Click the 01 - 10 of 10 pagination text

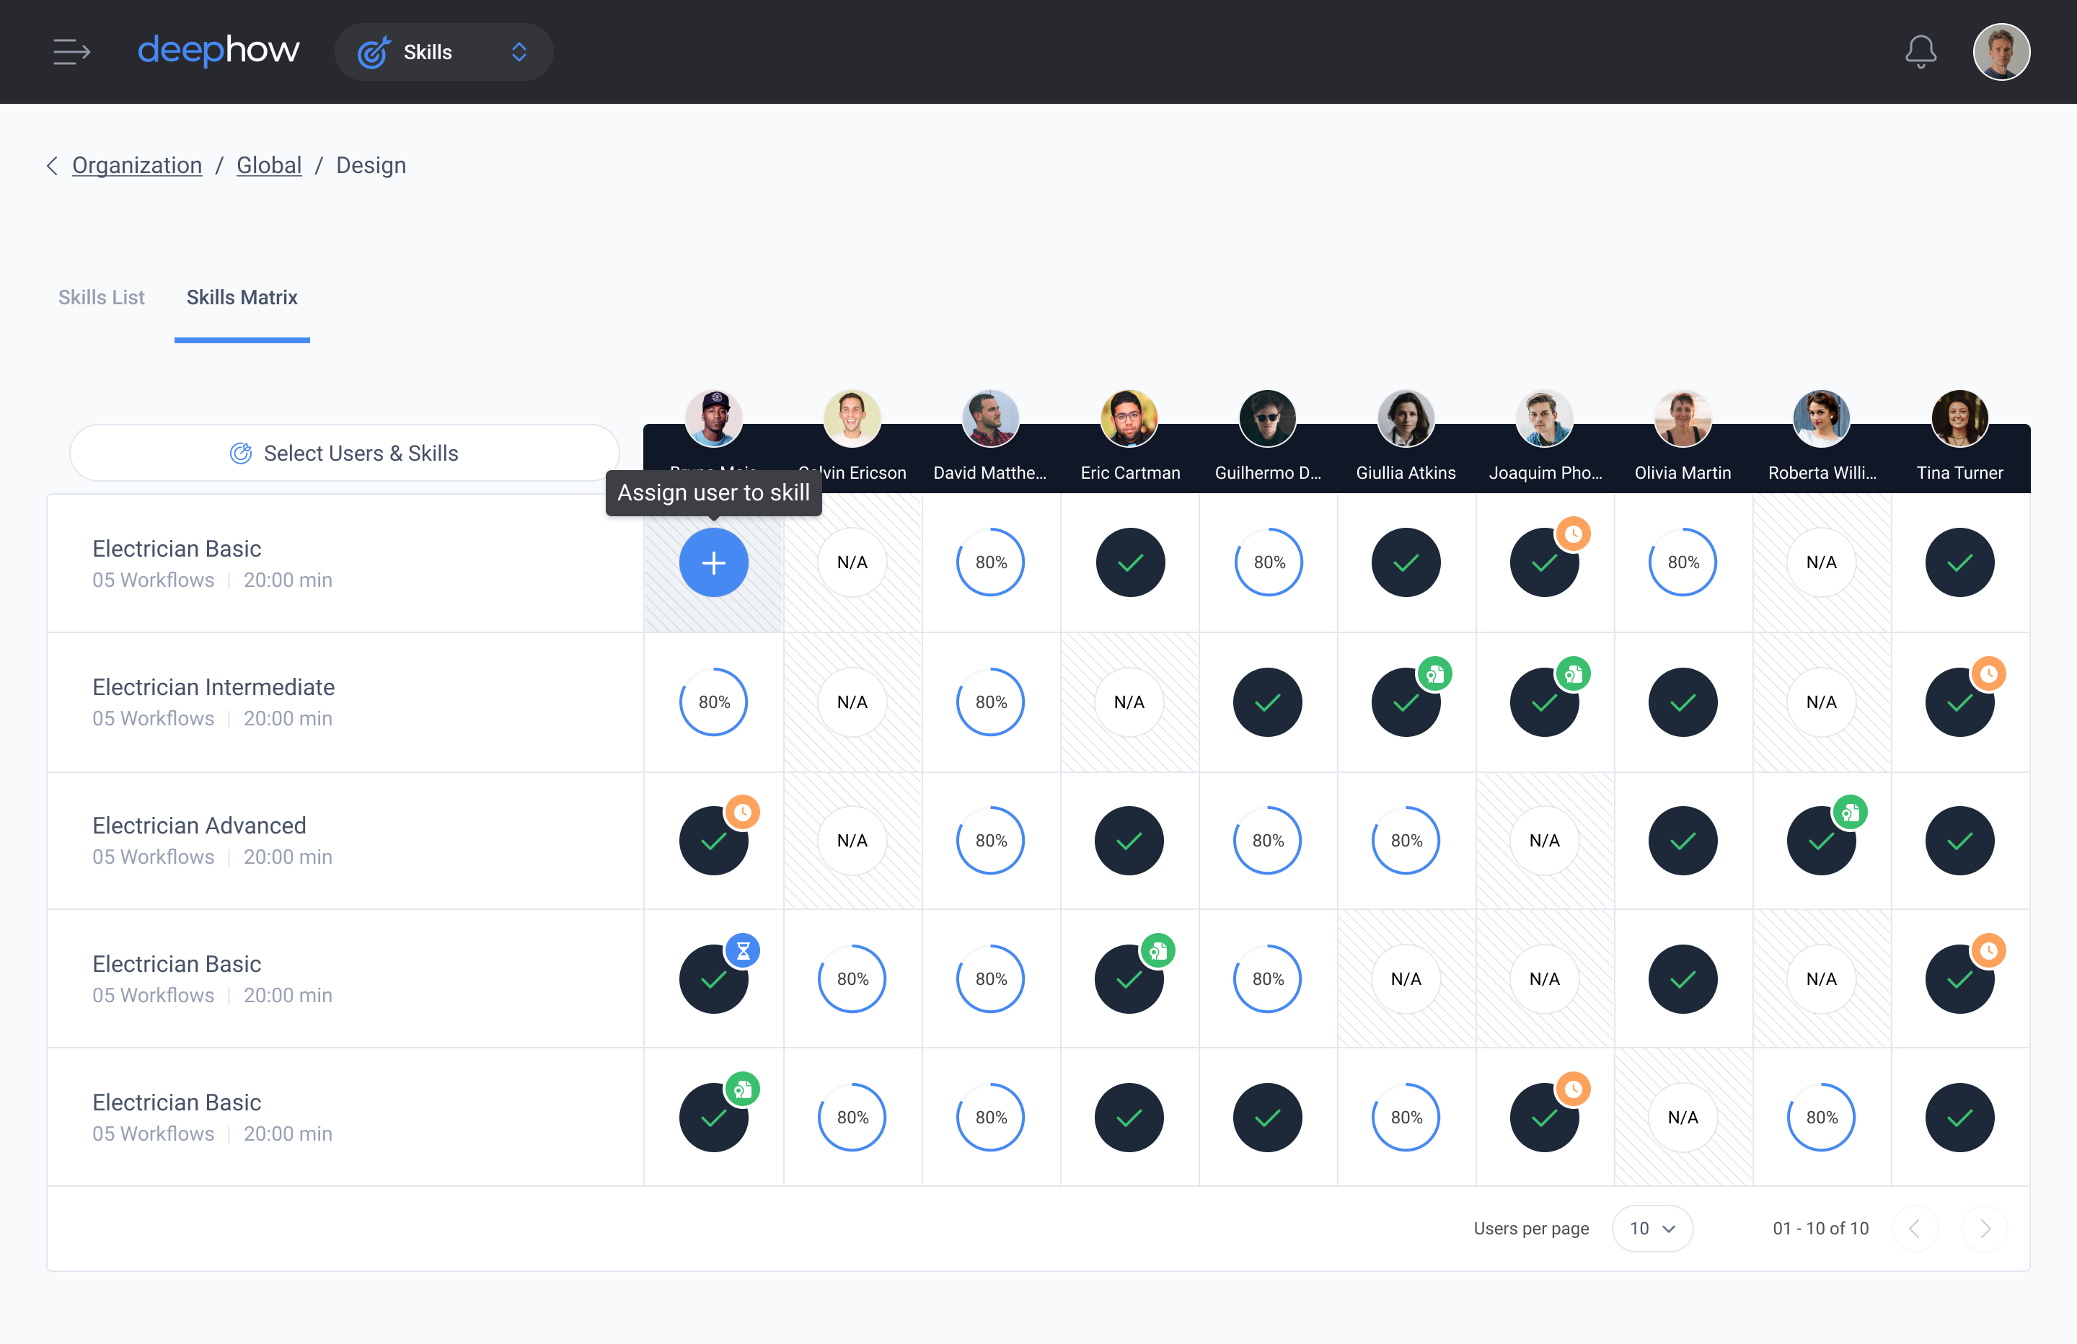pos(1820,1229)
